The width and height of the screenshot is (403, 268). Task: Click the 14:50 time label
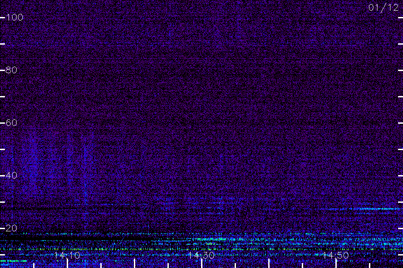tap(335, 255)
